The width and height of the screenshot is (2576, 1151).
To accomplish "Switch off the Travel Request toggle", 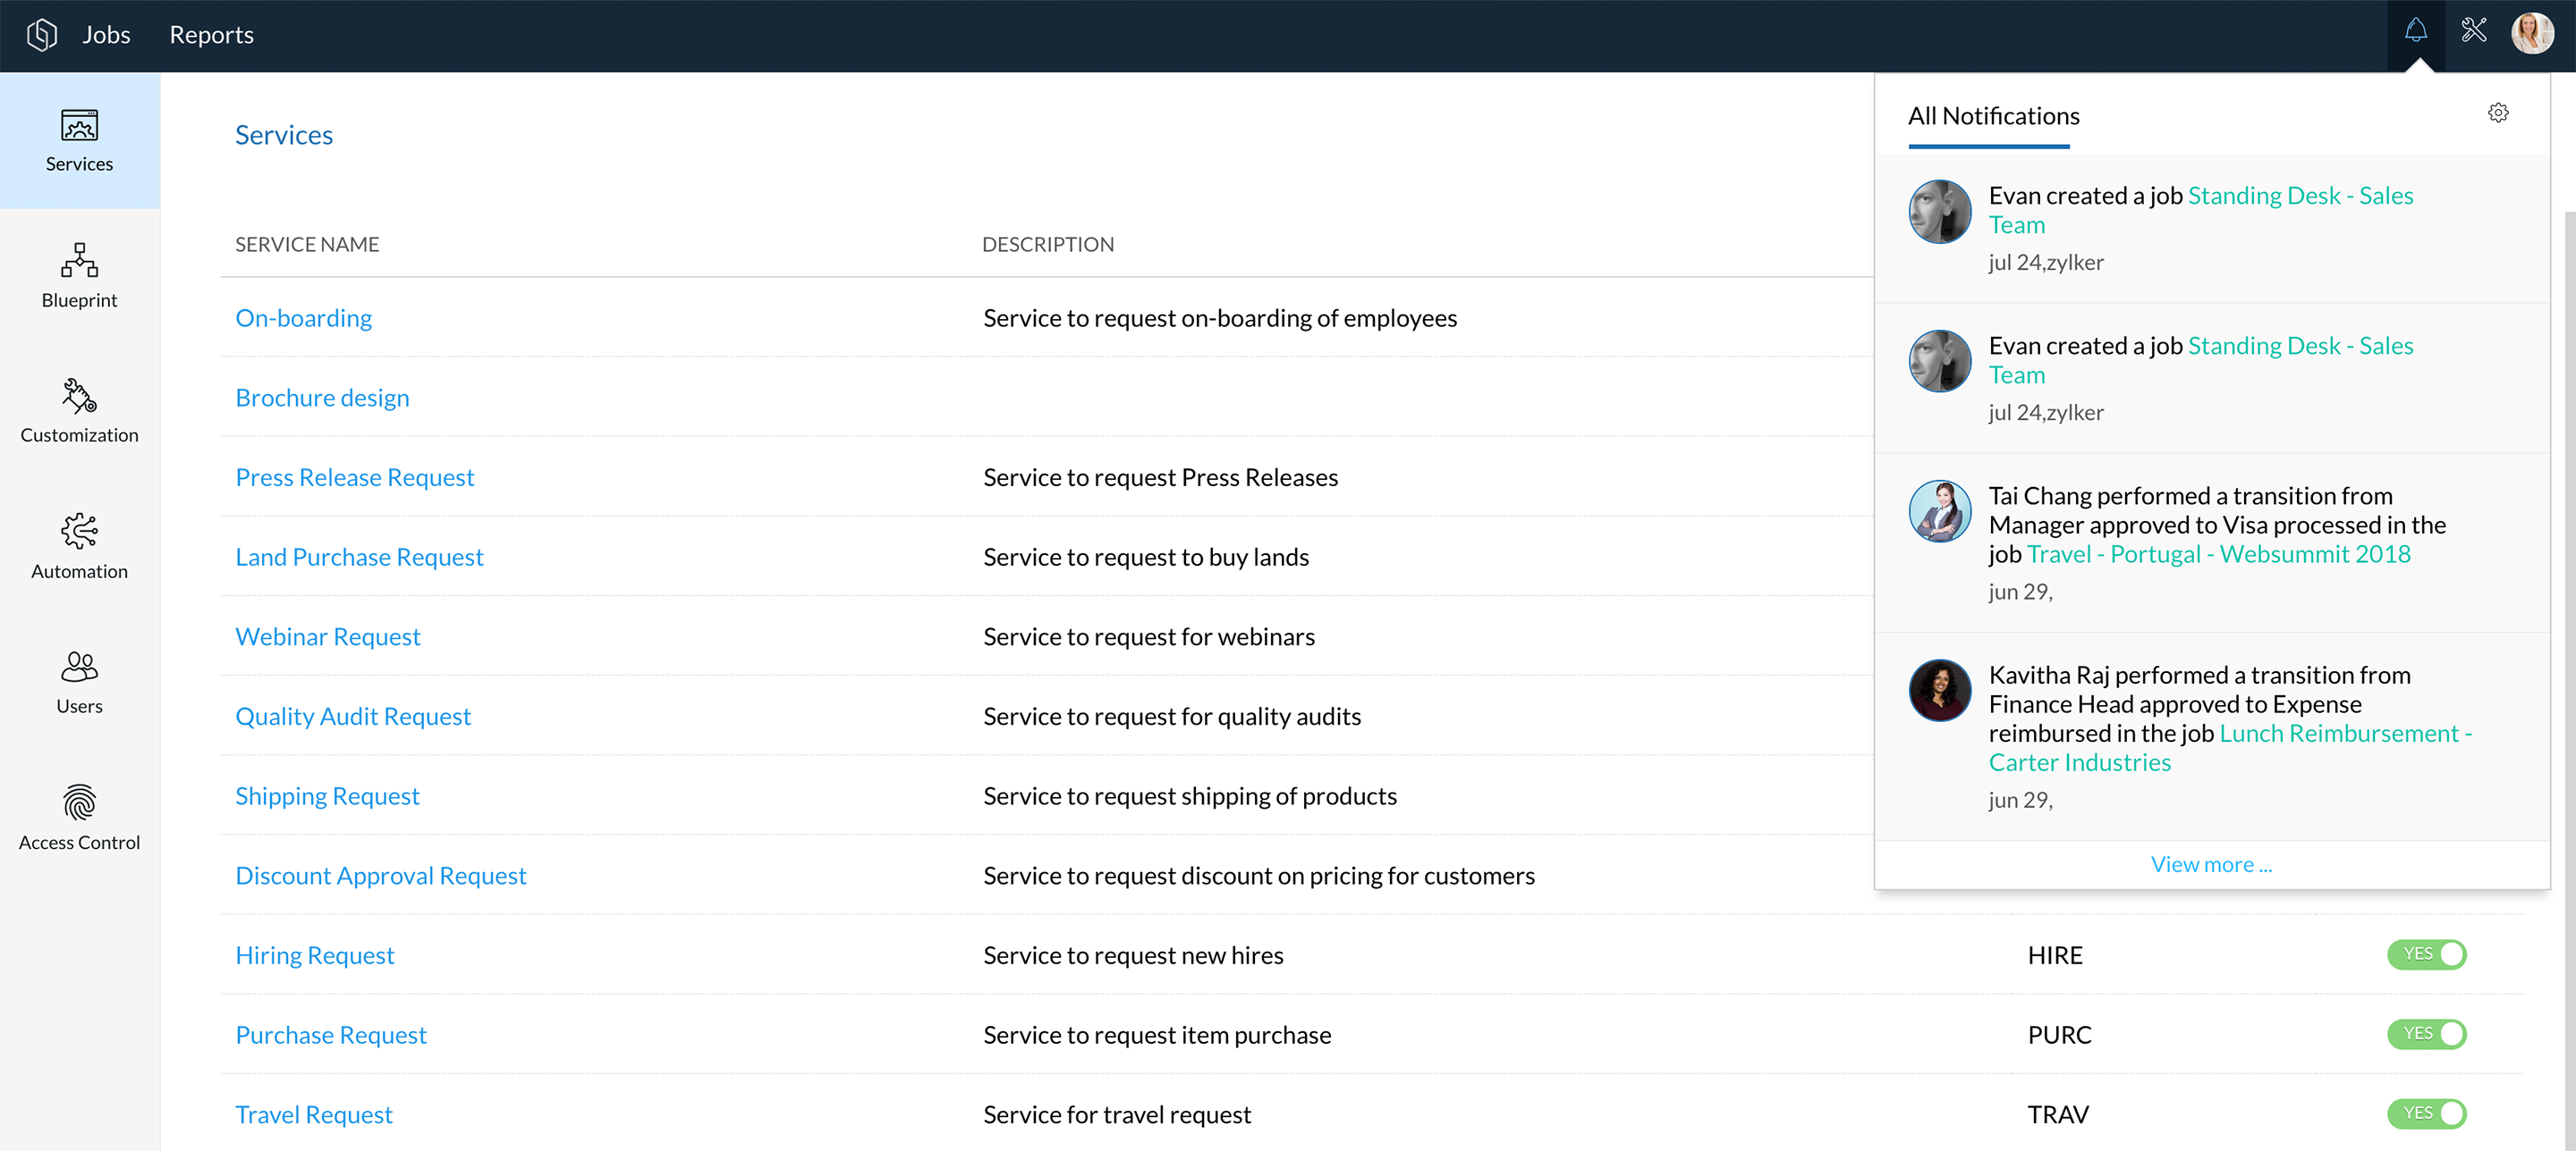I will [x=2426, y=1113].
